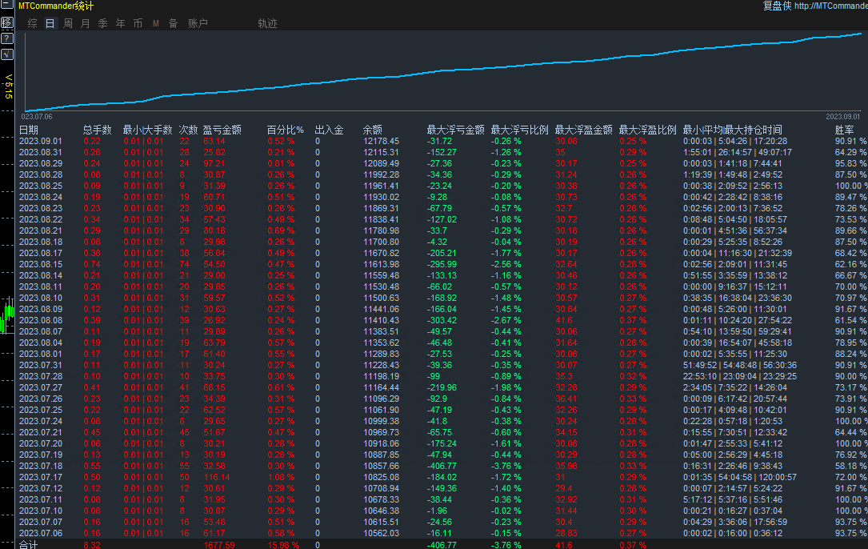
Task: Select the M tab
Action: pyautogui.click(x=155, y=23)
